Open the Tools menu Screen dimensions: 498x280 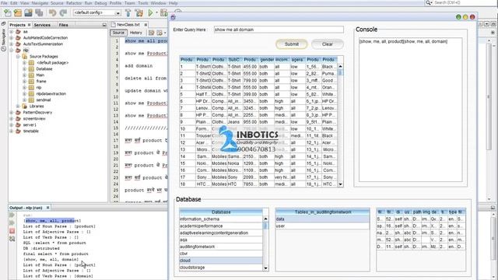coord(143,3)
